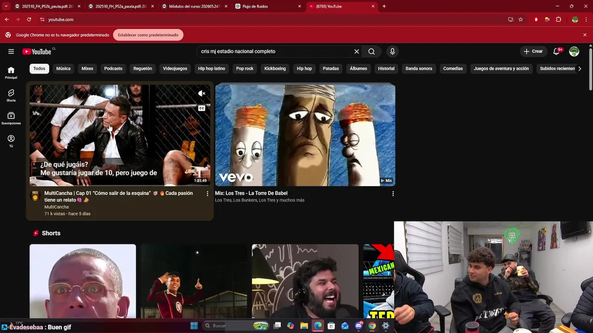Open a new Chrome tab
The width and height of the screenshot is (593, 333).
coord(384,6)
